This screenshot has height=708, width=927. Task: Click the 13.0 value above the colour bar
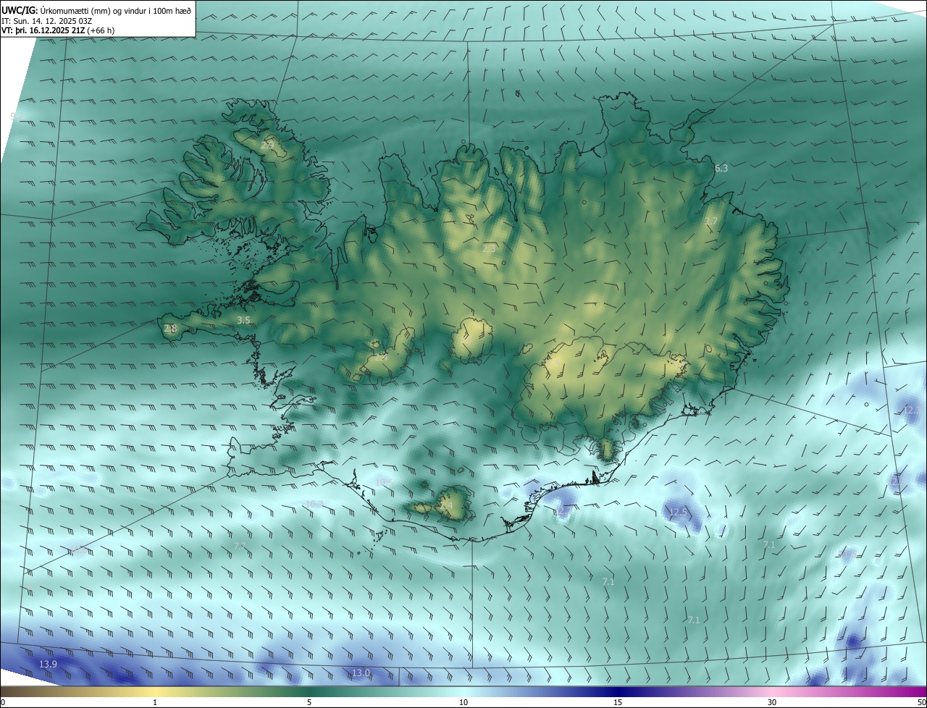point(361,673)
